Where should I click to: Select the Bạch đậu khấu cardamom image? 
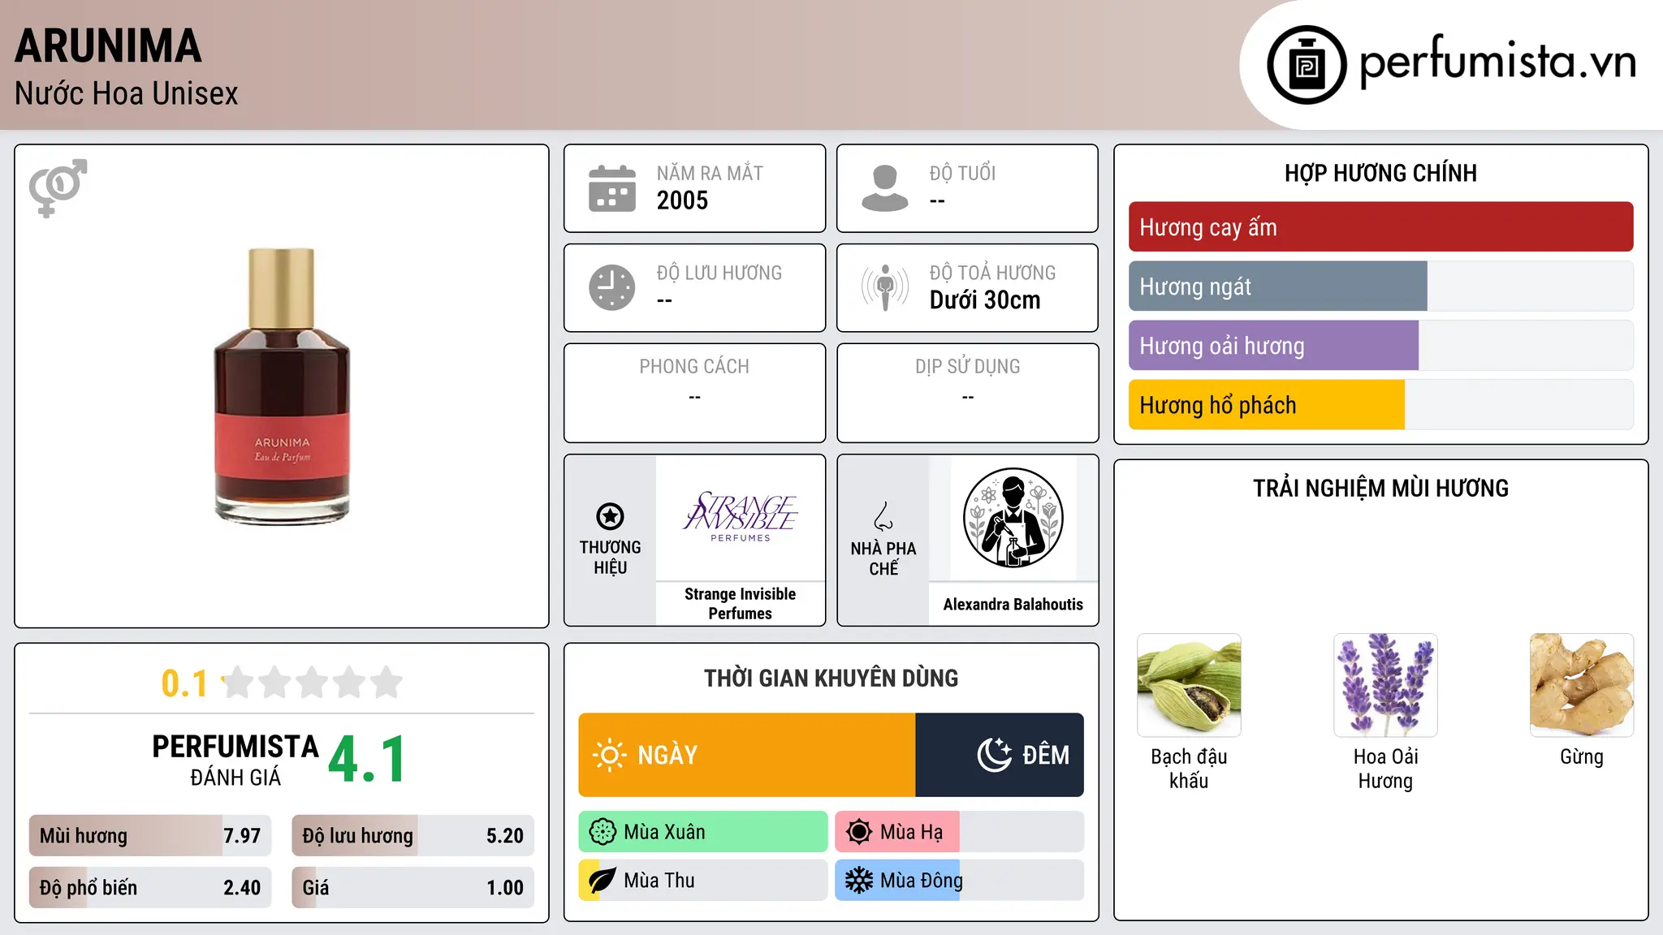1189,685
